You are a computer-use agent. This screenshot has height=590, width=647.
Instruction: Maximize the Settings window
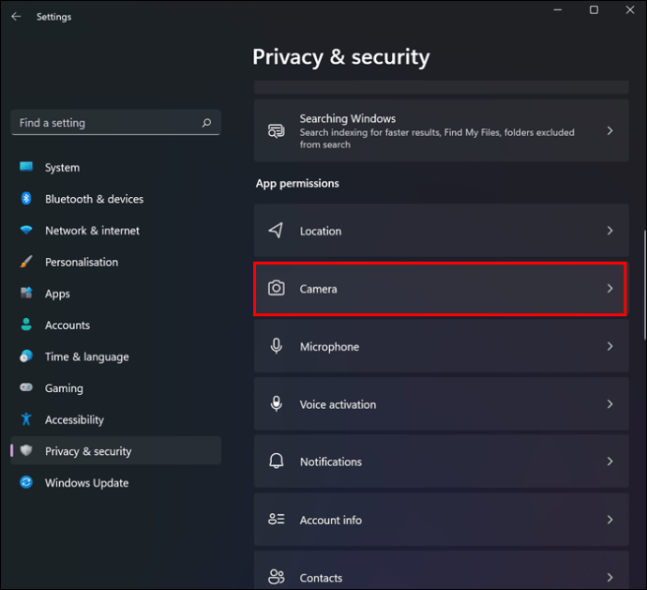(594, 10)
